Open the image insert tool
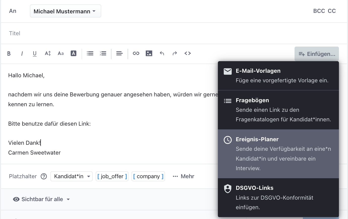This screenshot has width=348, height=219. pyautogui.click(x=149, y=53)
